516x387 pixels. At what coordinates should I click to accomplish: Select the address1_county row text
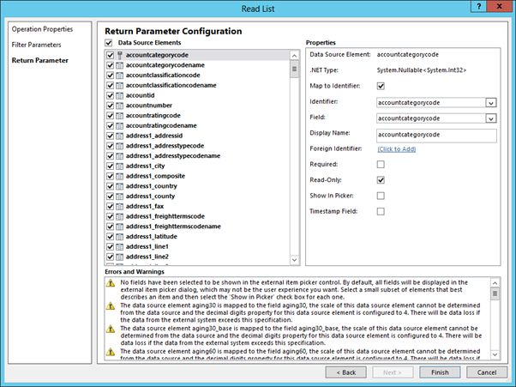150,197
